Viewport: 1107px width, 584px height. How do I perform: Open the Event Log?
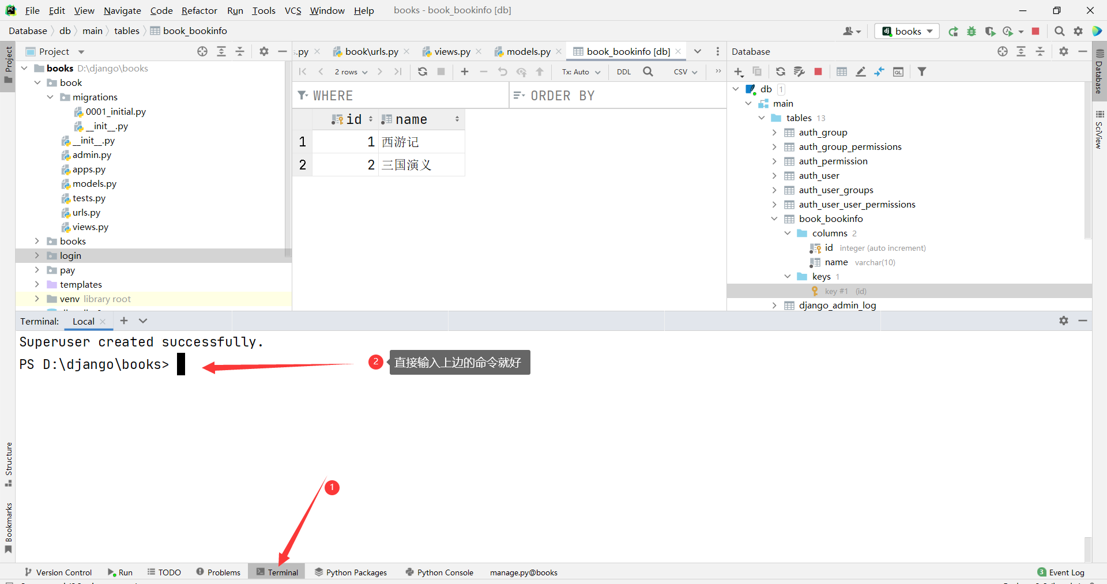(1061, 572)
